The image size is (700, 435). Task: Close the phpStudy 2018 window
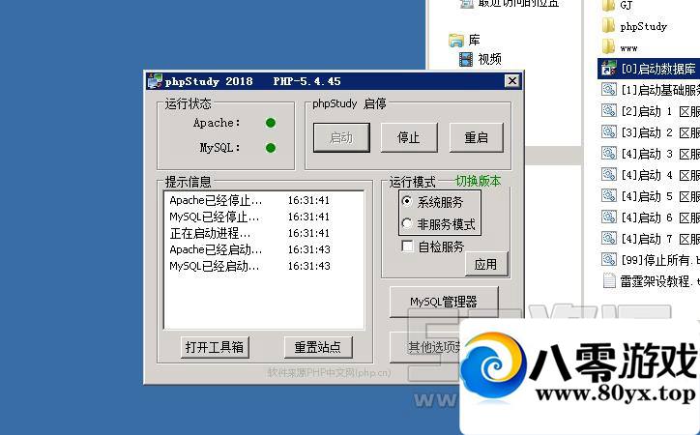(x=512, y=81)
